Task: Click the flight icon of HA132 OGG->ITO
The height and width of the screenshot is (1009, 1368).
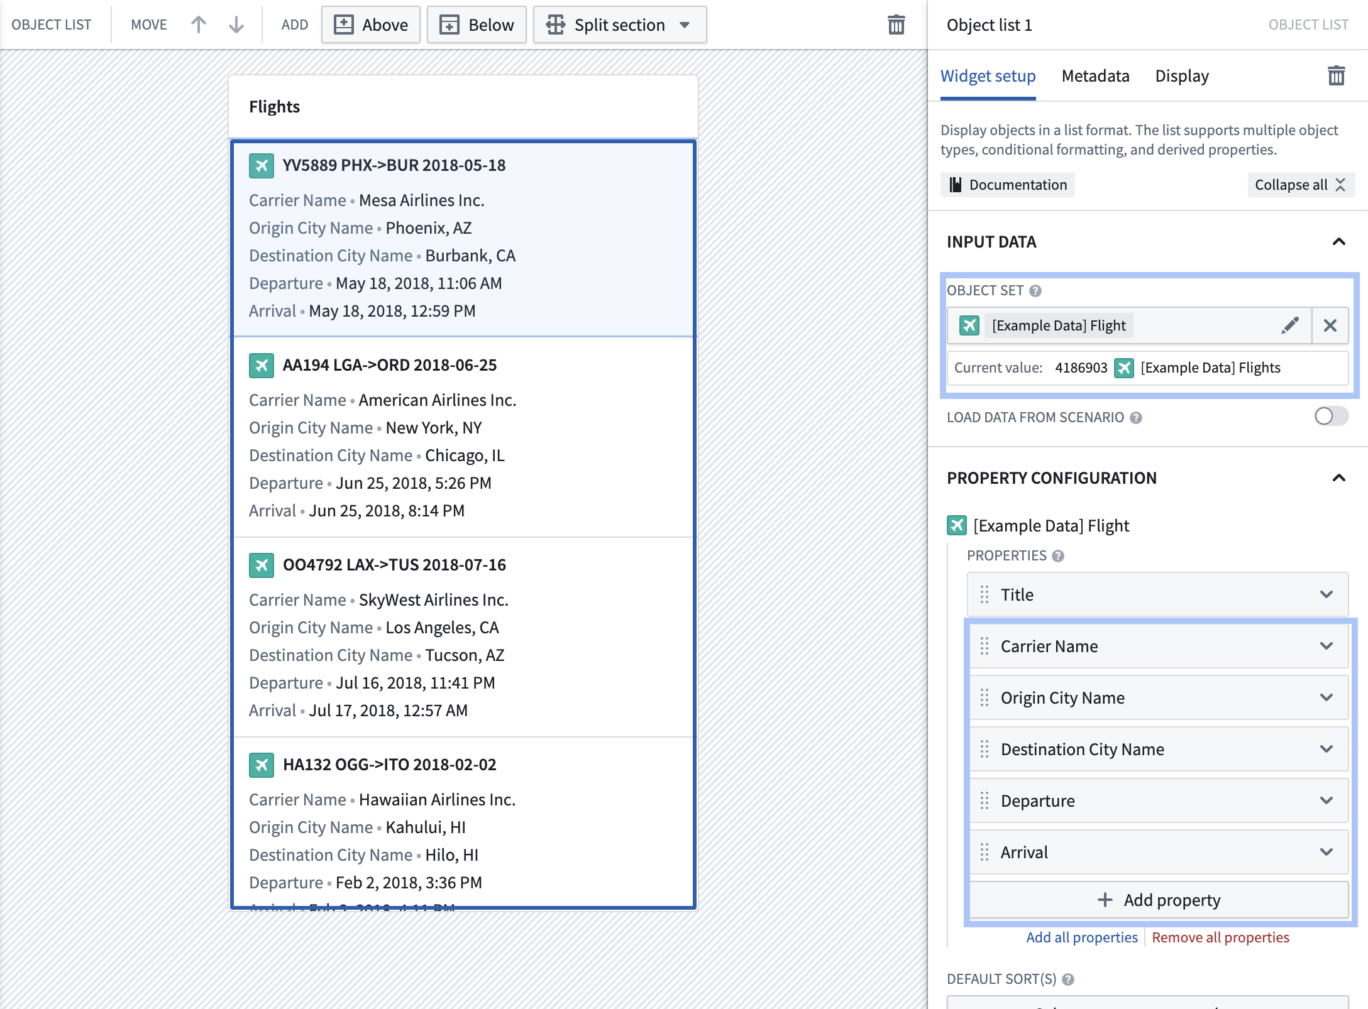Action: tap(262, 765)
